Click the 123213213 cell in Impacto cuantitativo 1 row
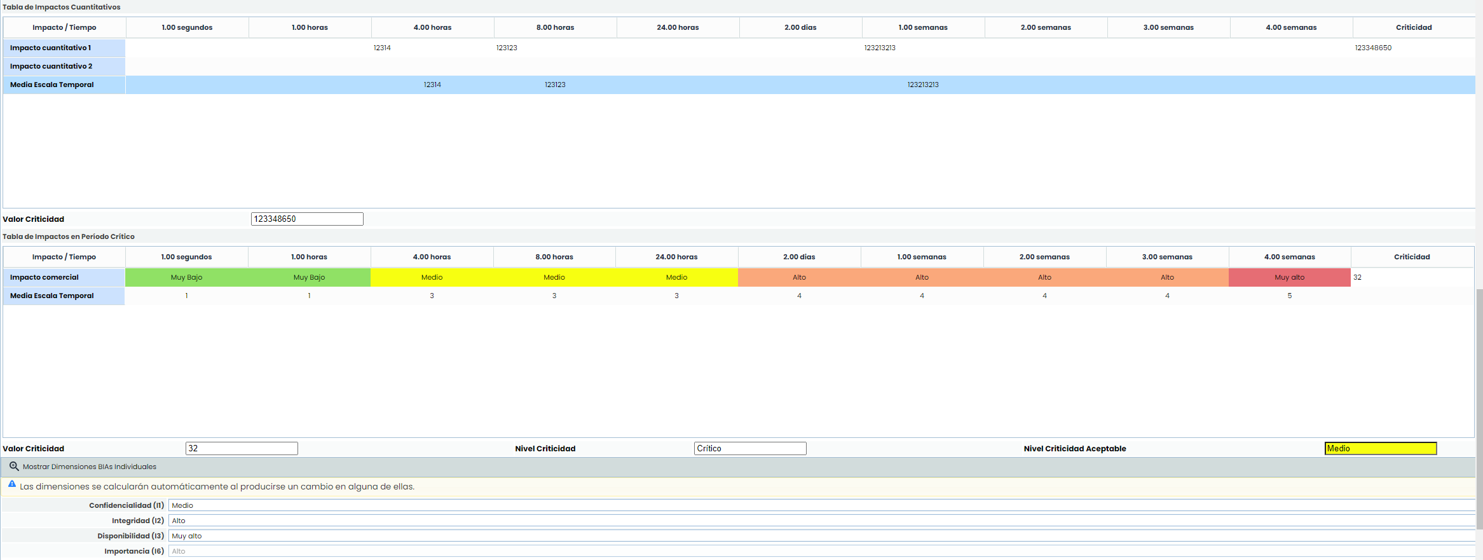Viewport: 1483px width, 560px height. tap(880, 48)
